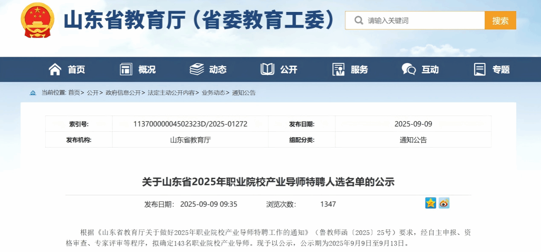541x252 pixels.
Task: Click the 山东省教育厅 issuing agency cell
Action: tap(190, 140)
